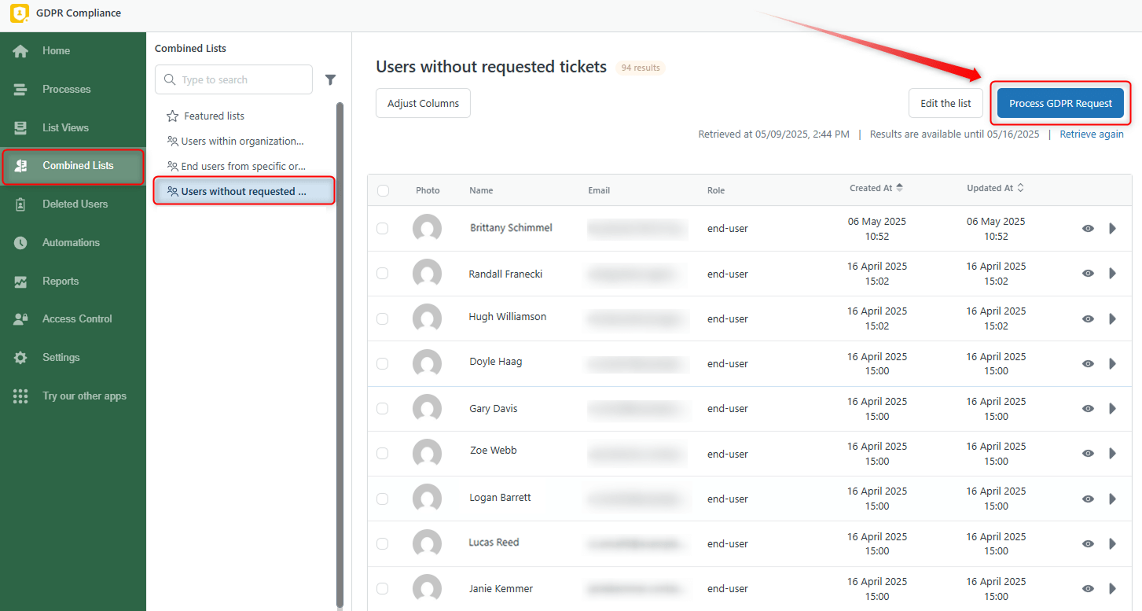Click Brittany Schimmel's avatar photo
Viewport: 1142px width, 611px height.
[x=427, y=229]
